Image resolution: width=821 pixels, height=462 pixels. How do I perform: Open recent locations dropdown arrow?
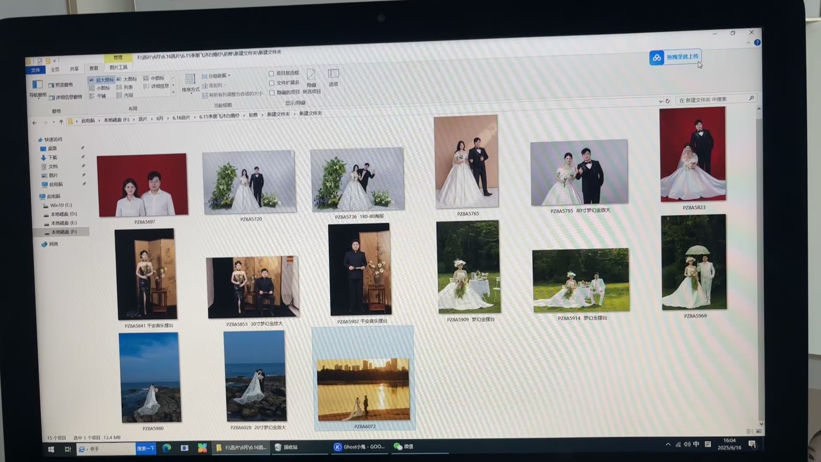coord(53,122)
